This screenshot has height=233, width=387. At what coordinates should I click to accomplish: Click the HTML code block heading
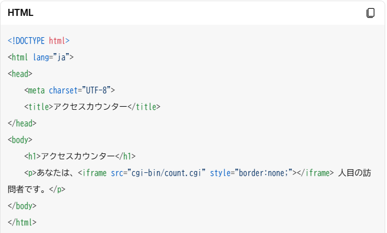tap(21, 13)
